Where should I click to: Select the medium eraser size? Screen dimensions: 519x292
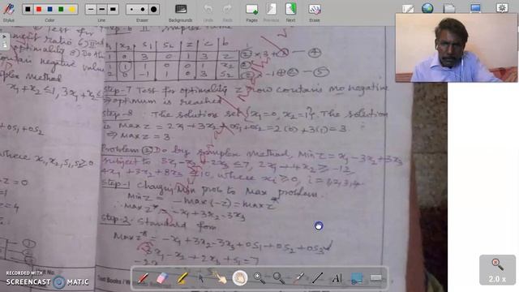(x=143, y=9)
